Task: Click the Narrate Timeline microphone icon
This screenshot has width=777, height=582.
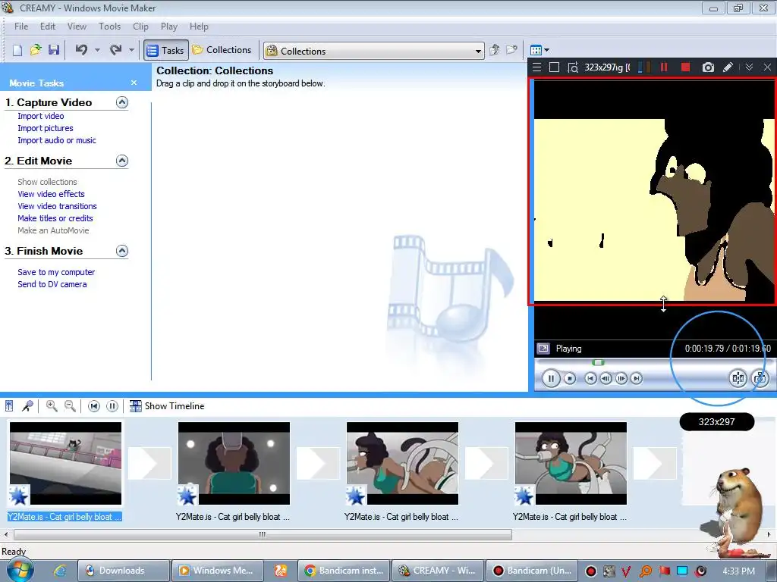Action: click(x=28, y=406)
